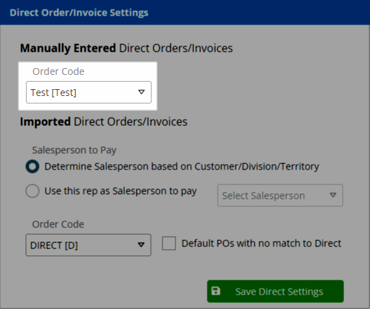
Task: Click the Order Code label above Test [Test]
Action: 58,71
